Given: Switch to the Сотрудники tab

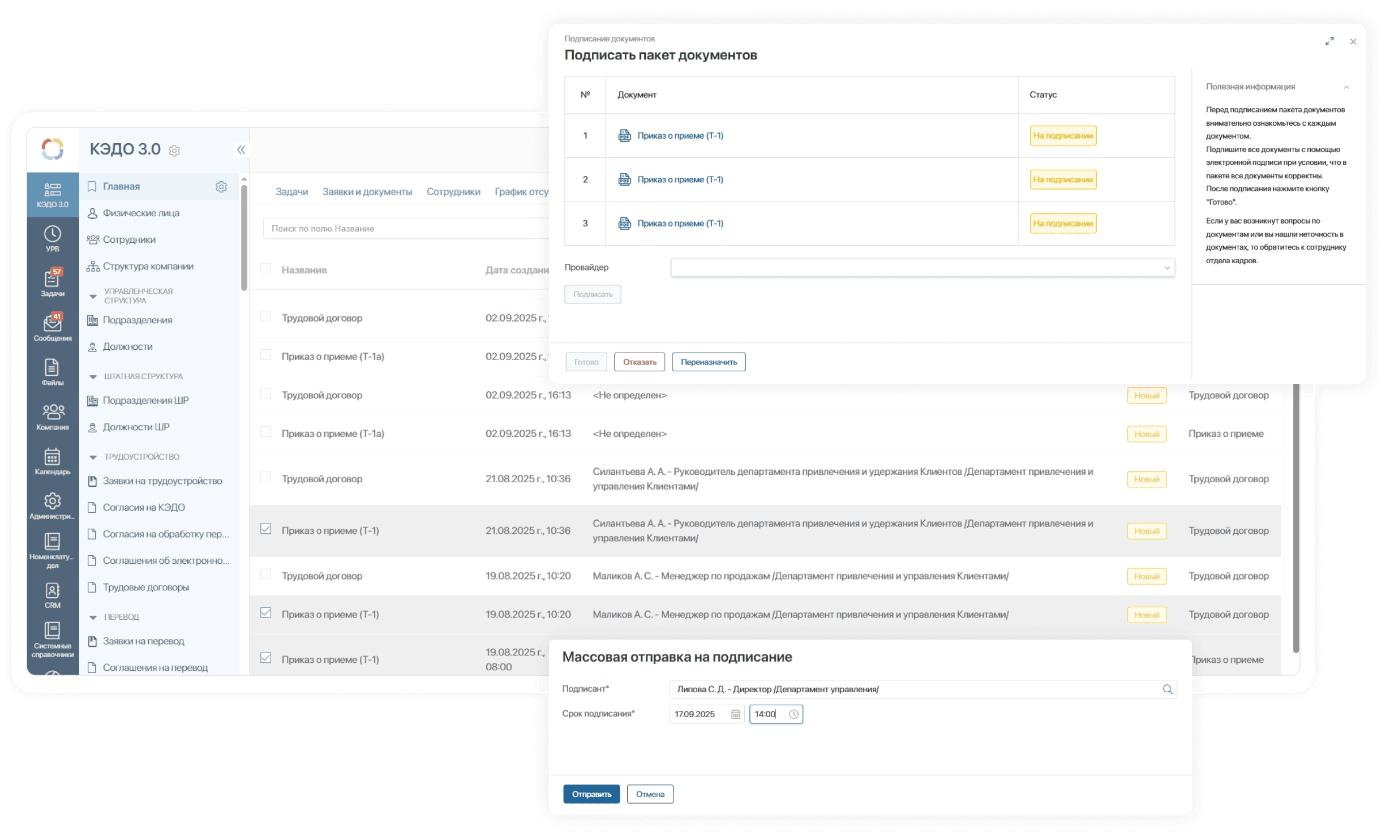Looking at the screenshot, I should pyautogui.click(x=453, y=192).
